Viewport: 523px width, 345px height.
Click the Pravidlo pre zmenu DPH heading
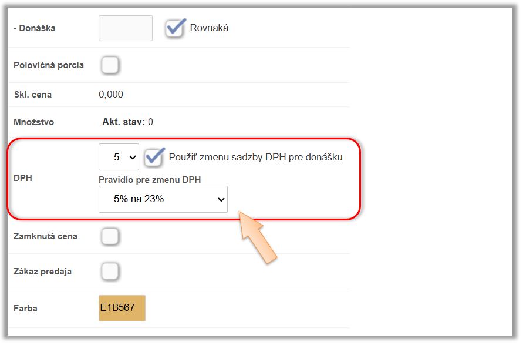150,180
